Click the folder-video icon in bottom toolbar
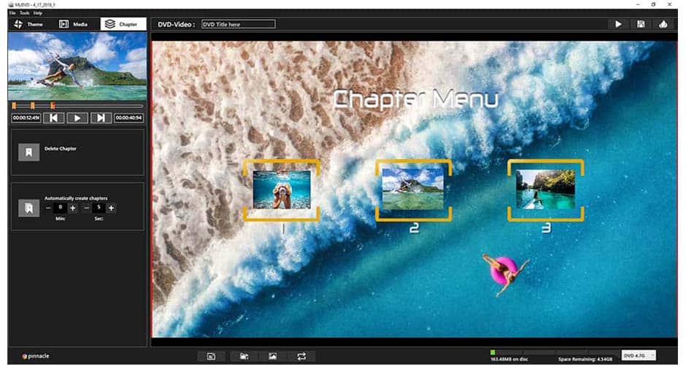The image size is (686, 365). 244,356
